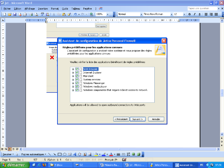Click the démarrer Start button
The height and width of the screenshot is (168, 224).
coord(15,165)
